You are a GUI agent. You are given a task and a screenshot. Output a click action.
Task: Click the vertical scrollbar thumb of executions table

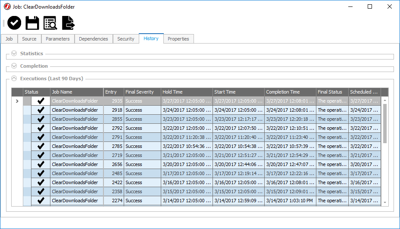point(384,124)
